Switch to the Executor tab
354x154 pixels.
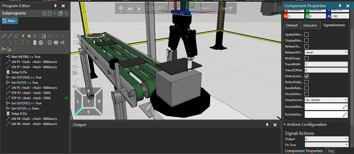(x=310, y=25)
